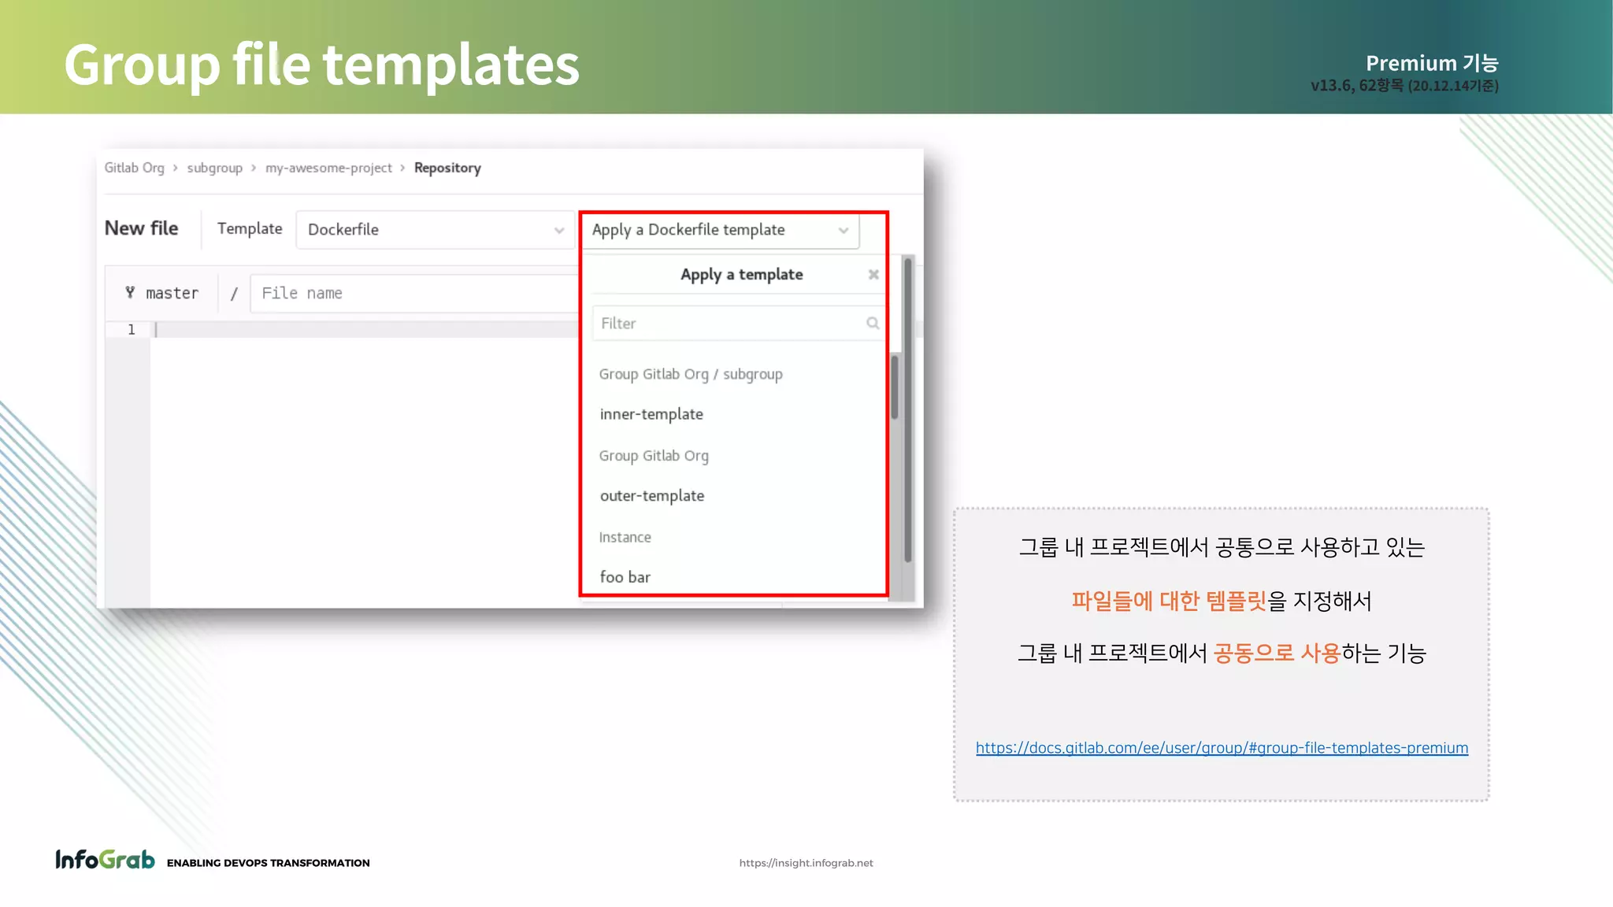Click the master branch label
1613x907 pixels.
pos(172,293)
